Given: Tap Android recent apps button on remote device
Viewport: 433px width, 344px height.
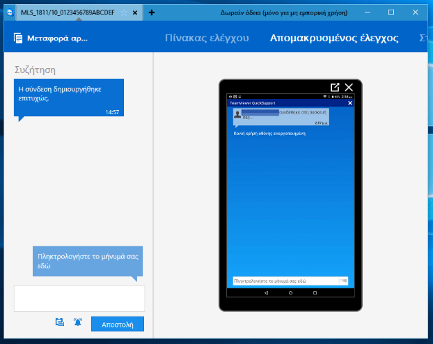Looking at the screenshot, I should (315, 292).
